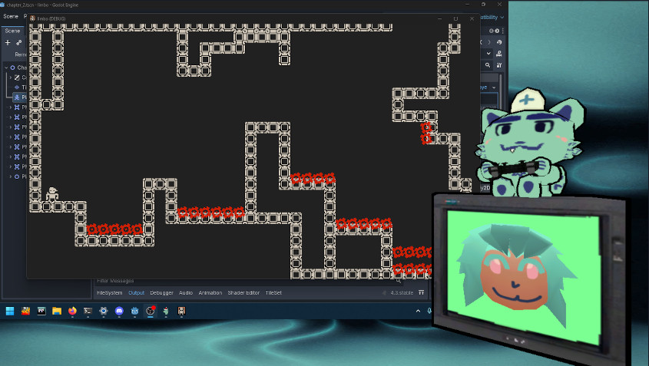Click the Inspector filter search magnifier
The width and height of the screenshot is (649, 366).
(x=488, y=65)
